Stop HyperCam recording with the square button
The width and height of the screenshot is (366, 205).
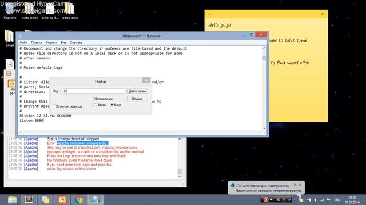[x=272, y=200]
